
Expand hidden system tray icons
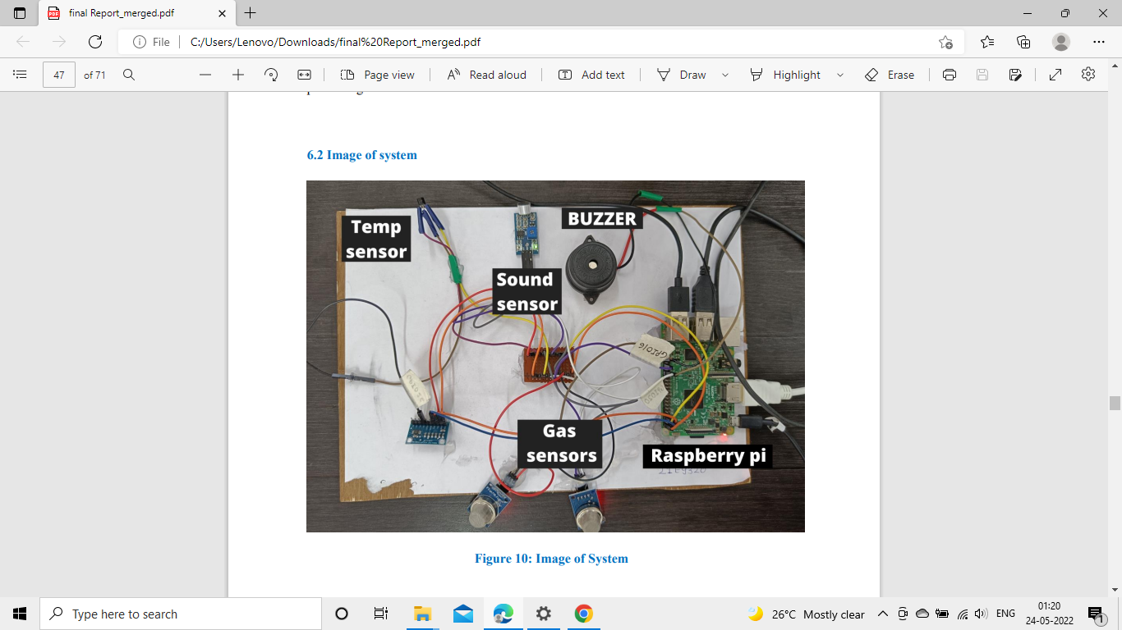pyautogui.click(x=881, y=614)
